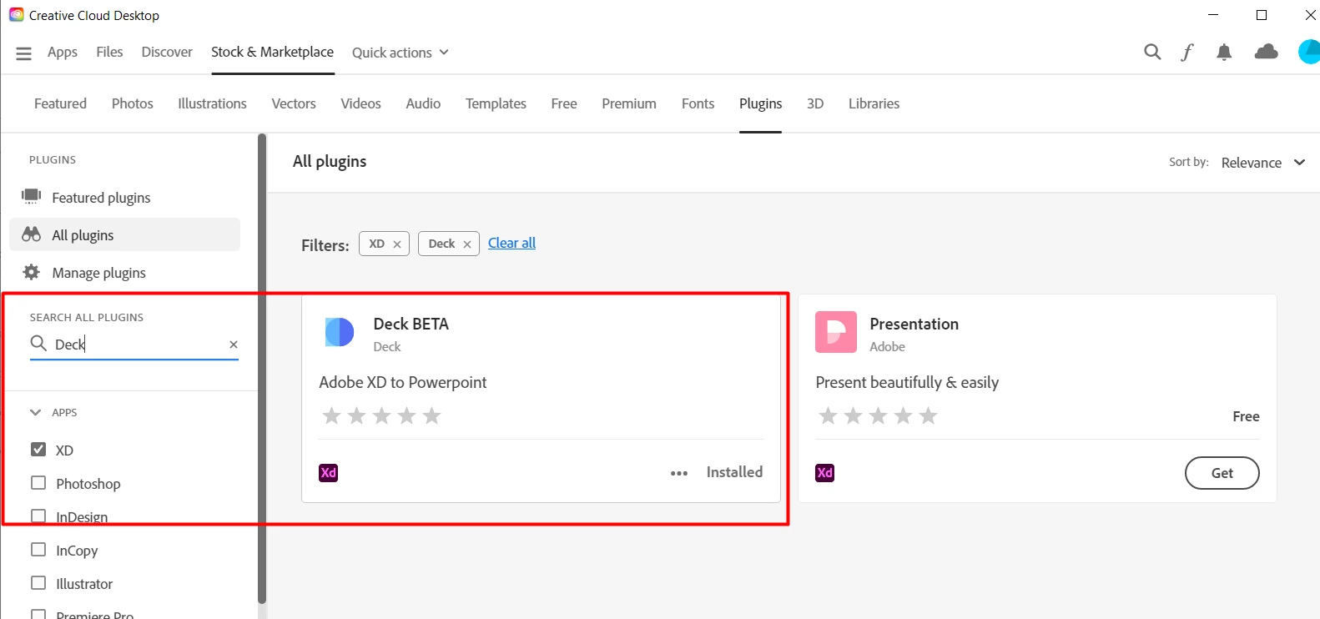Screen dimensions: 1320x619
Task: Switch to the Illustrations category
Action: (x=212, y=103)
